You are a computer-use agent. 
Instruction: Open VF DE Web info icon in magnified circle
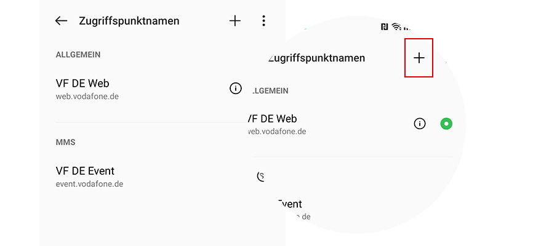coord(420,124)
